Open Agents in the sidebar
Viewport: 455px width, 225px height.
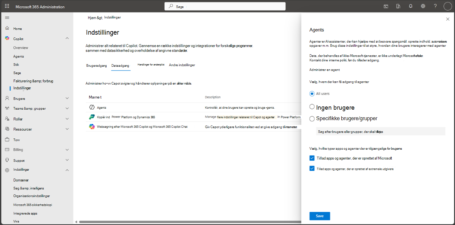pos(18,56)
